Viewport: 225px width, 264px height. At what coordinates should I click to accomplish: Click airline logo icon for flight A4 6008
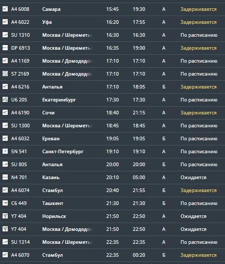(x=5, y=9)
